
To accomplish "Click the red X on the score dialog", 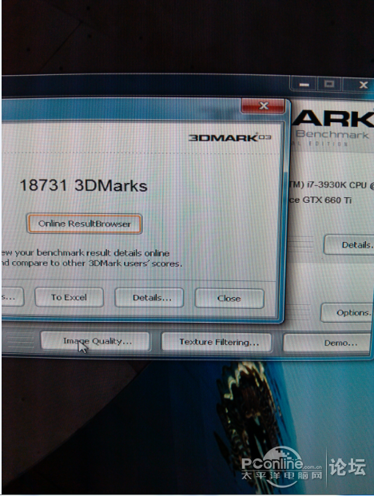I will tap(263, 106).
